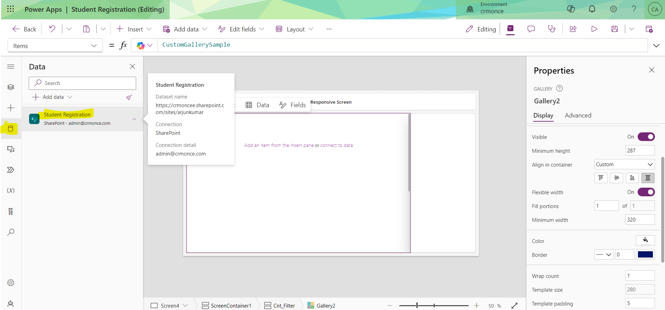Open the app launcher waffle icon

click(x=11, y=9)
